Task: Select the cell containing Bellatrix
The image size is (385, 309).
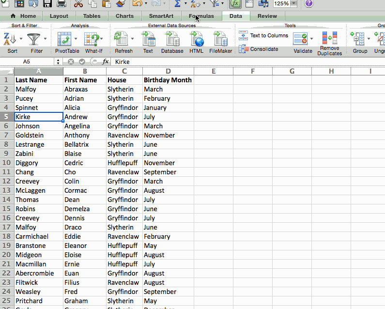Action: point(85,144)
